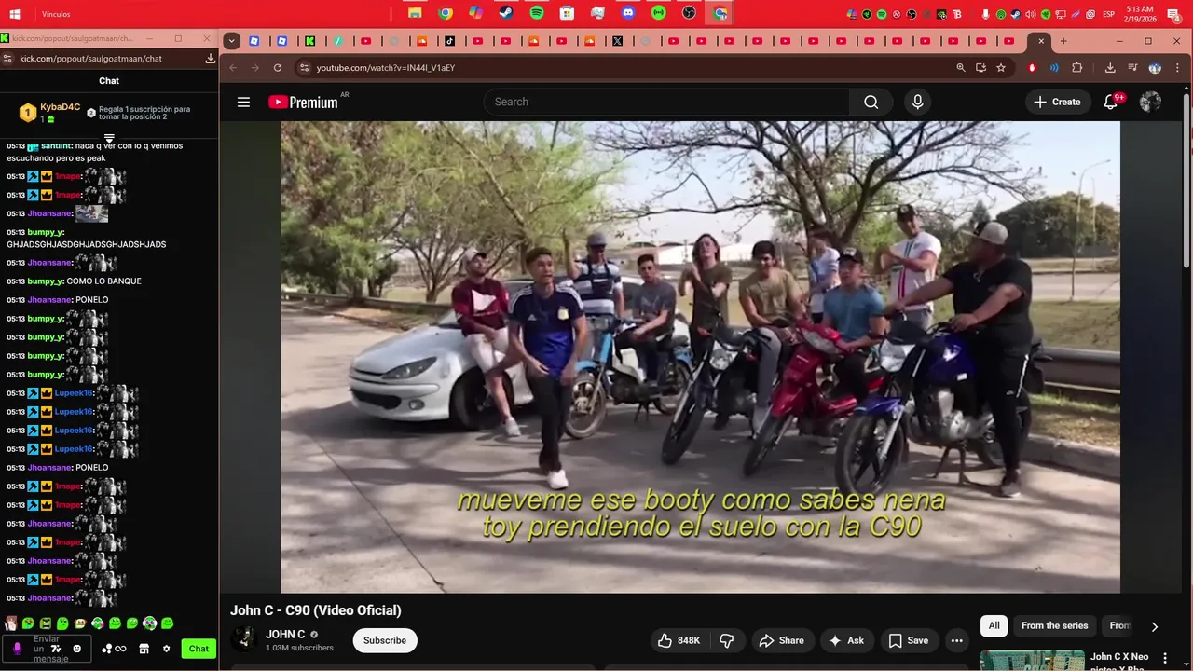Click the purple microphone icon in chat

pyautogui.click(x=17, y=649)
